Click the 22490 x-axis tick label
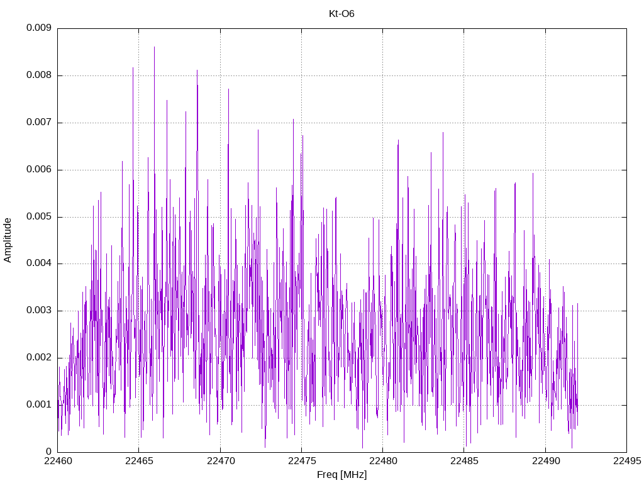The width and height of the screenshot is (644, 483). [x=546, y=461]
